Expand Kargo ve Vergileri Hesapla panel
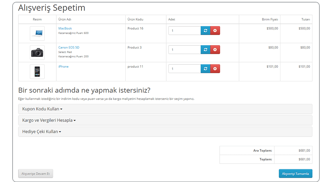Screen dimensions: 332x182 click(165, 120)
